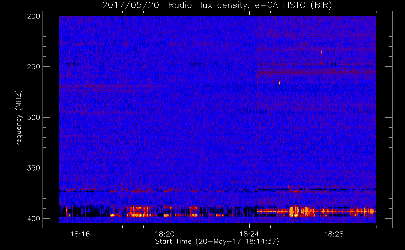Viewport: 405px width, 250px height.
Task: Click the 'Start Time (20-May-17 18:14:37)' label
Action: (217, 241)
